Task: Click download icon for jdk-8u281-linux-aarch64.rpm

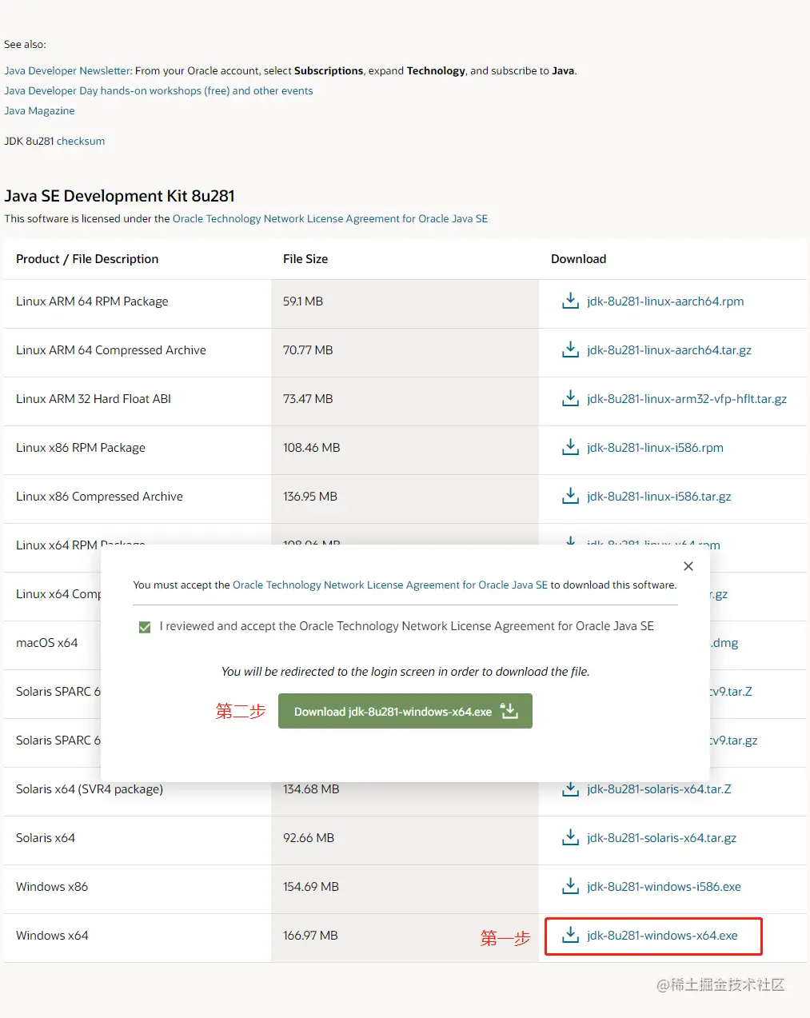Action: (x=570, y=301)
